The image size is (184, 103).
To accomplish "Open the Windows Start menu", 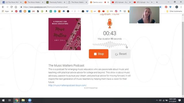I will [3, 100].
